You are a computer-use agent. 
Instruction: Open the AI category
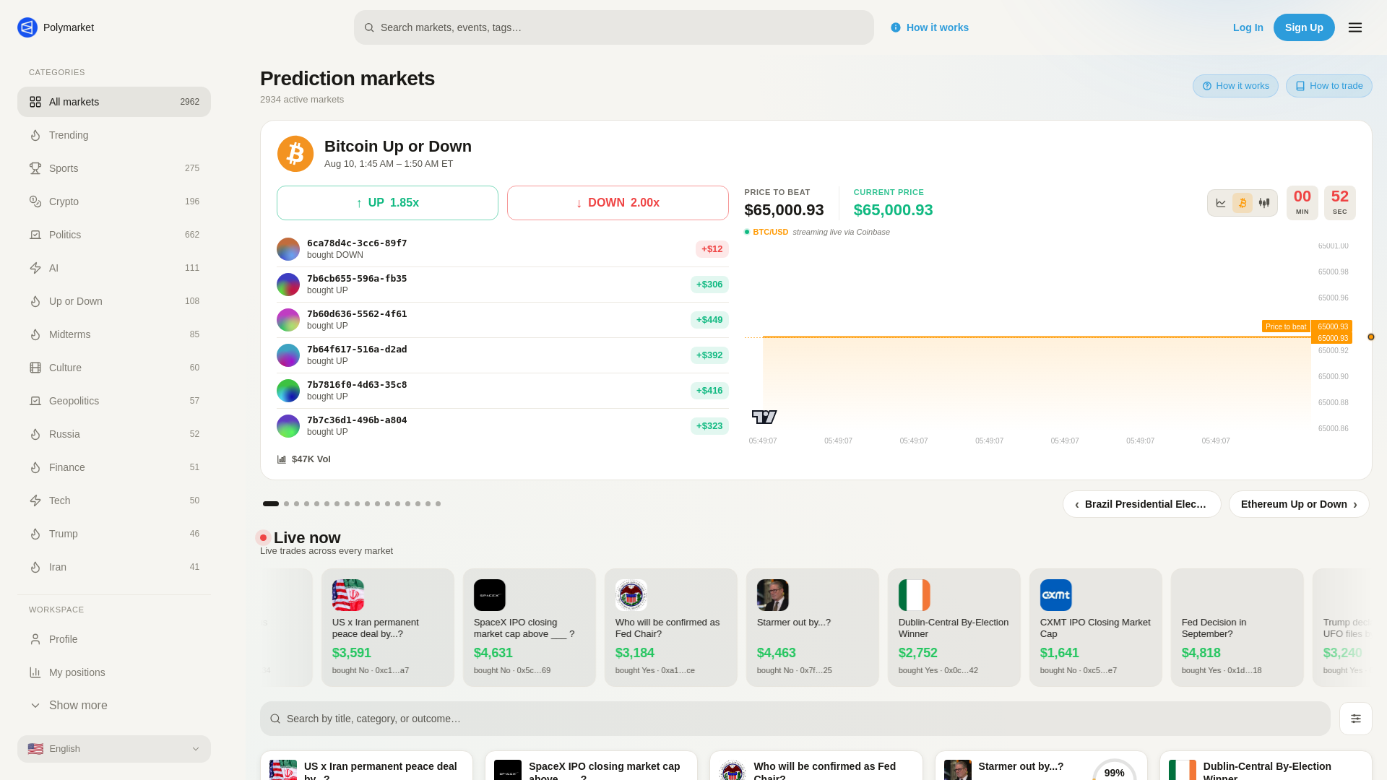point(114,268)
